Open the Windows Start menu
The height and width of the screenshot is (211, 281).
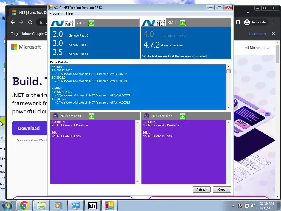pos(7,206)
